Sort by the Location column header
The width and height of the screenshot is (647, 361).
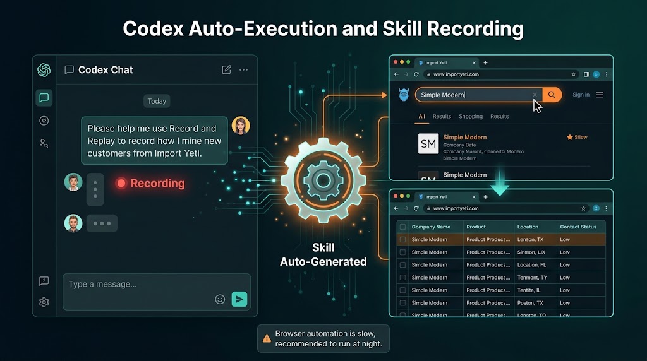coord(528,227)
